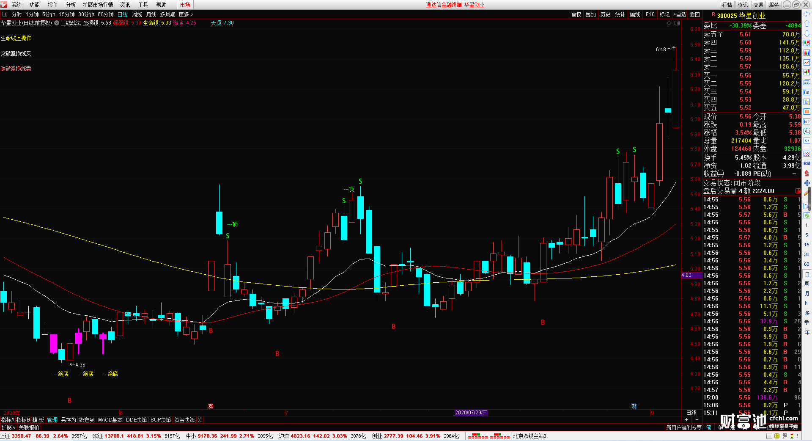Click the red logo icon in title bar
Image resolution: width=812 pixels, height=441 pixels.
coord(4,4)
